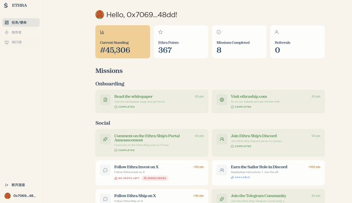Click the Referrals value 0
The image size is (352, 203).
click(277, 50)
